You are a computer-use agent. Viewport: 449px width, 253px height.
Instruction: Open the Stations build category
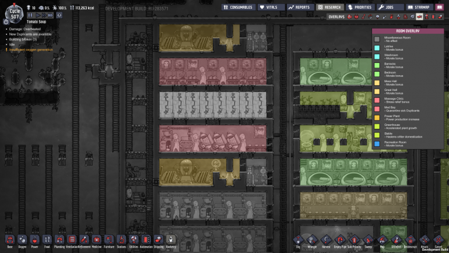pyautogui.click(x=121, y=240)
